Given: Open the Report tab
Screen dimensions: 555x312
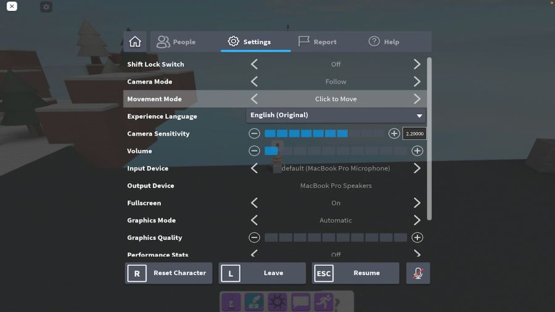Looking at the screenshot, I should point(318,42).
